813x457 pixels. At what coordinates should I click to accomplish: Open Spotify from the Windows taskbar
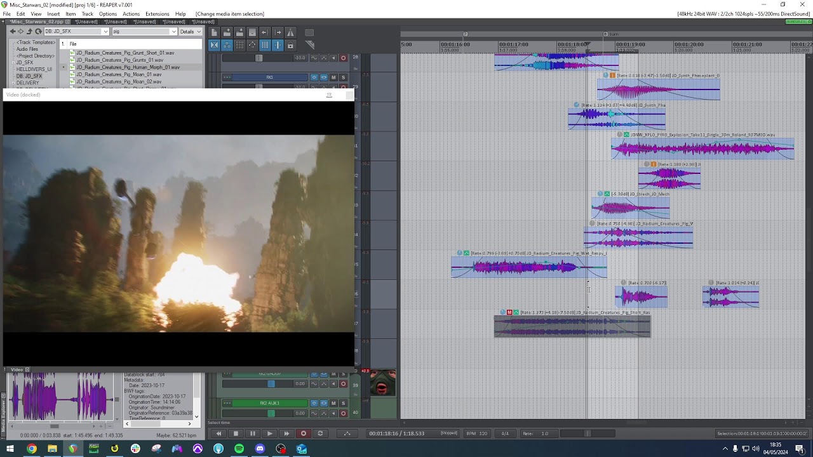(239, 449)
